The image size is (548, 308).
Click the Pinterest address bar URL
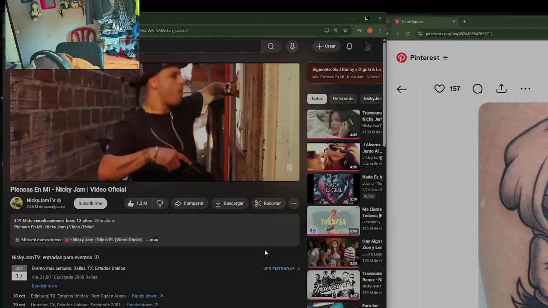tap(459, 34)
